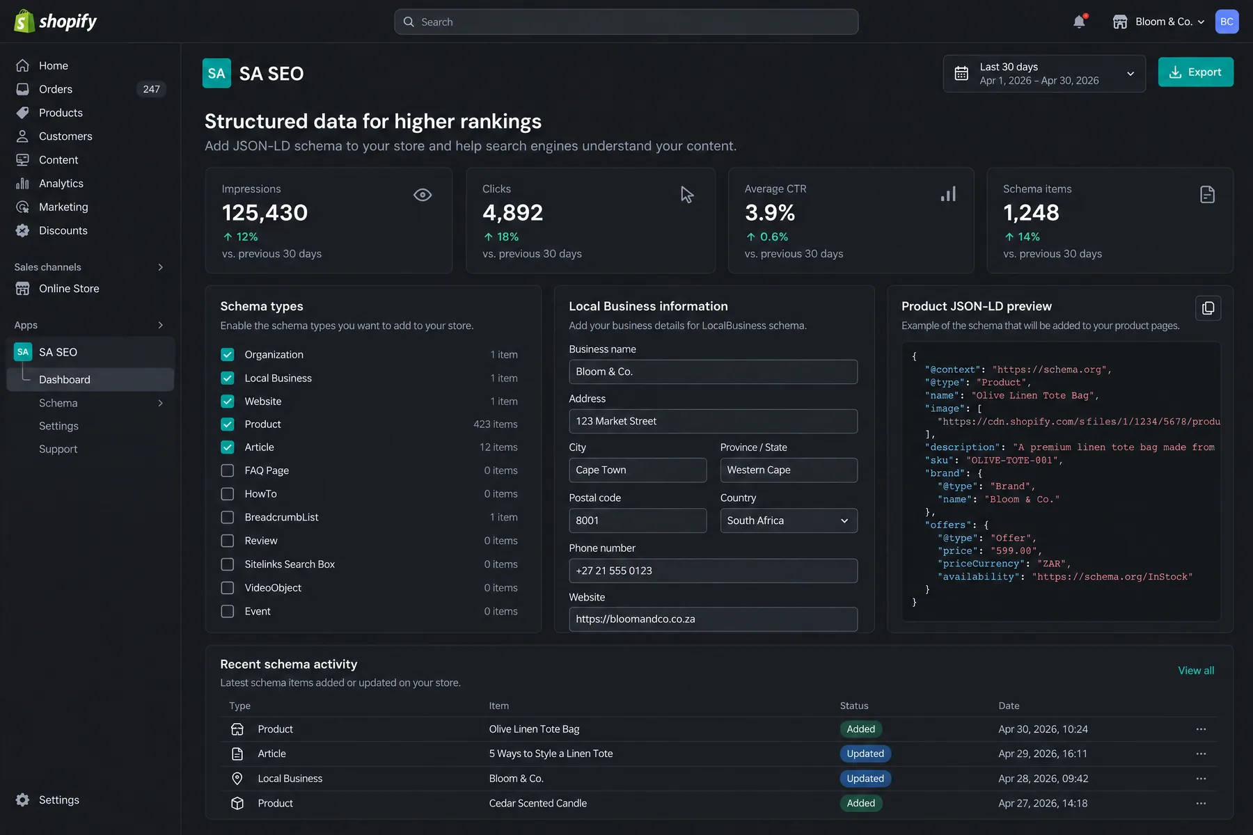Image resolution: width=1253 pixels, height=835 pixels.
Task: Open the notifications bell
Action: tap(1079, 22)
